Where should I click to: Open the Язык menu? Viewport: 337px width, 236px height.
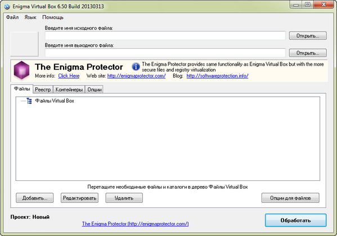click(30, 17)
